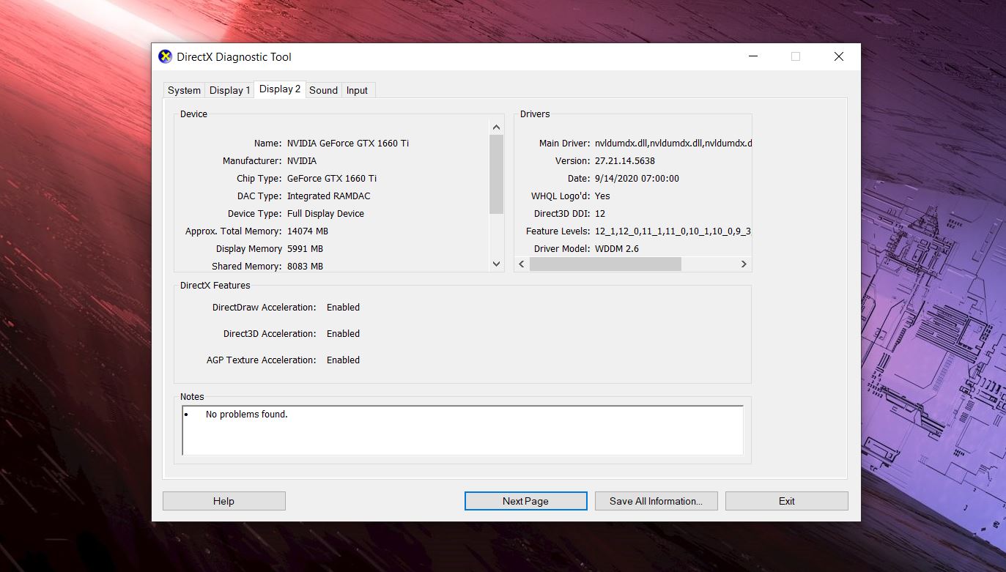Viewport: 1006px width, 572px height.
Task: Open the Display 1 tab
Action: point(229,90)
